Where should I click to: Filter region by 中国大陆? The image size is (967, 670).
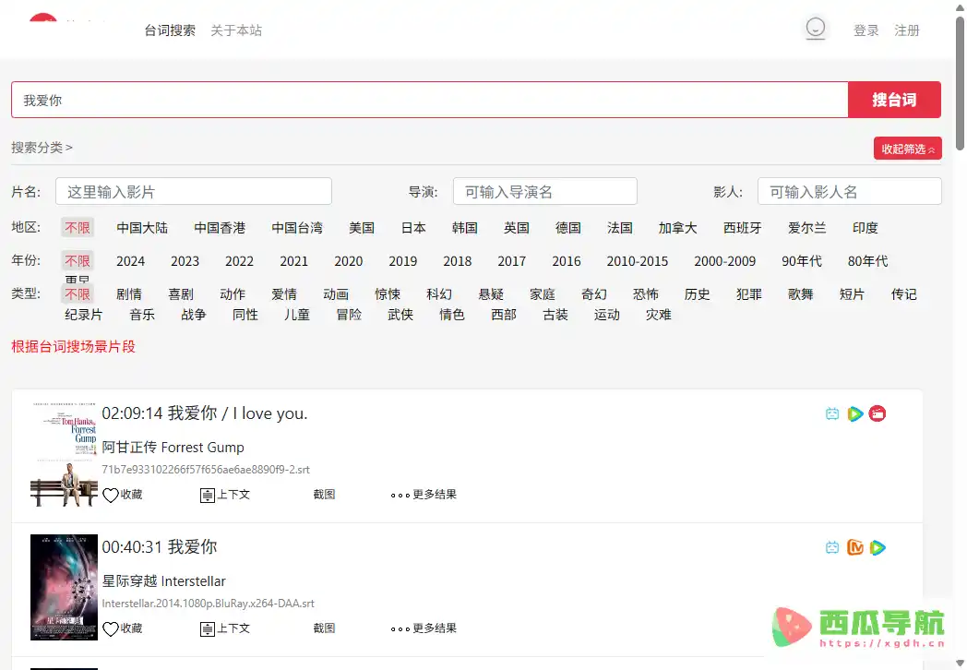click(x=142, y=228)
